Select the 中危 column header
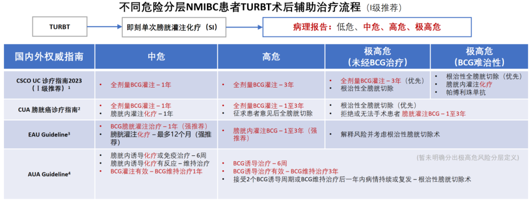The width and height of the screenshot is (532, 202). click(157, 56)
